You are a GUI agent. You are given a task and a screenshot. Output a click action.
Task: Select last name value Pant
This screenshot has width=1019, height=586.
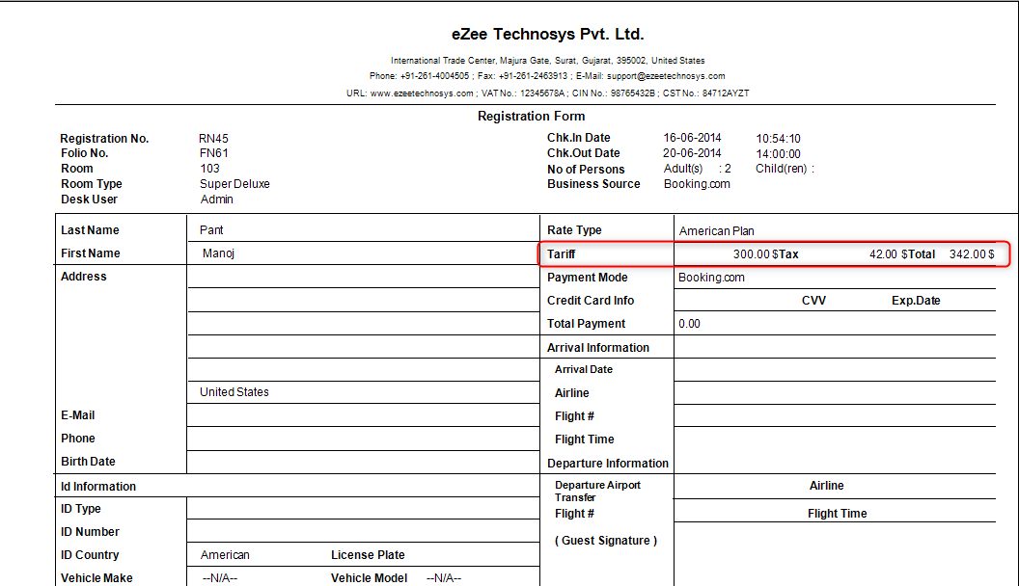click(x=211, y=229)
